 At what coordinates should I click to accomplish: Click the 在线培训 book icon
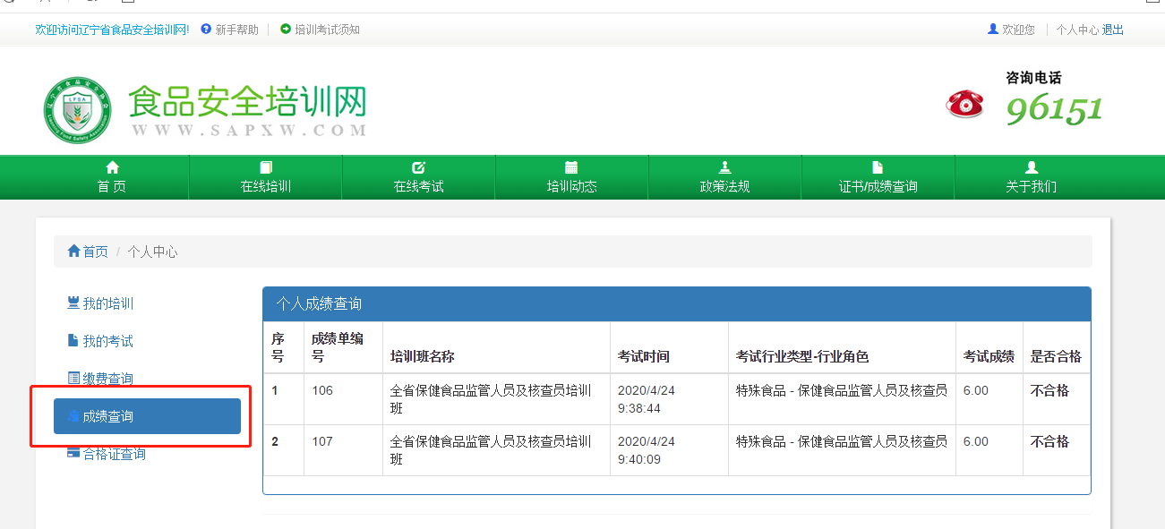point(266,167)
